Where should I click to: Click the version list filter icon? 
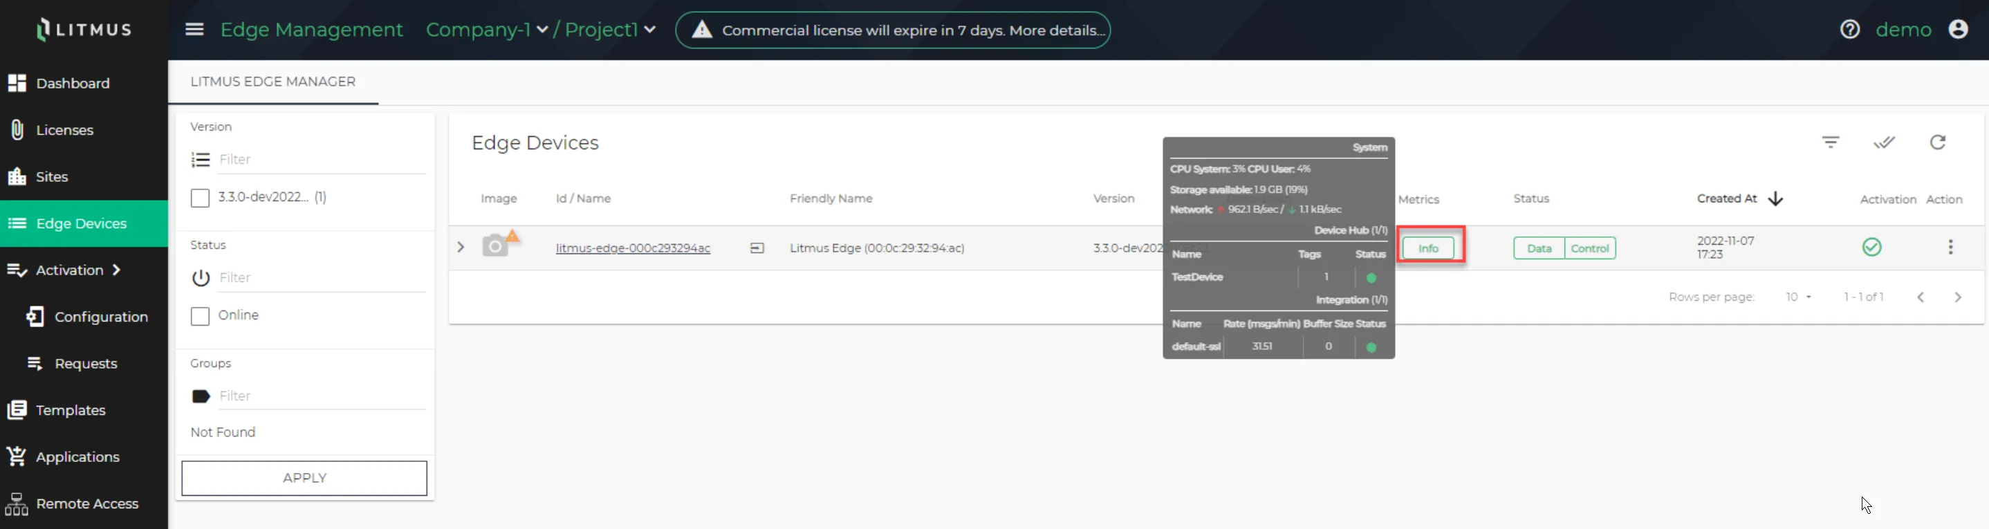(201, 160)
